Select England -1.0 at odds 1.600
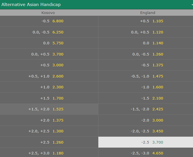The height and width of the screenshot is (157, 193). tap(146, 87)
